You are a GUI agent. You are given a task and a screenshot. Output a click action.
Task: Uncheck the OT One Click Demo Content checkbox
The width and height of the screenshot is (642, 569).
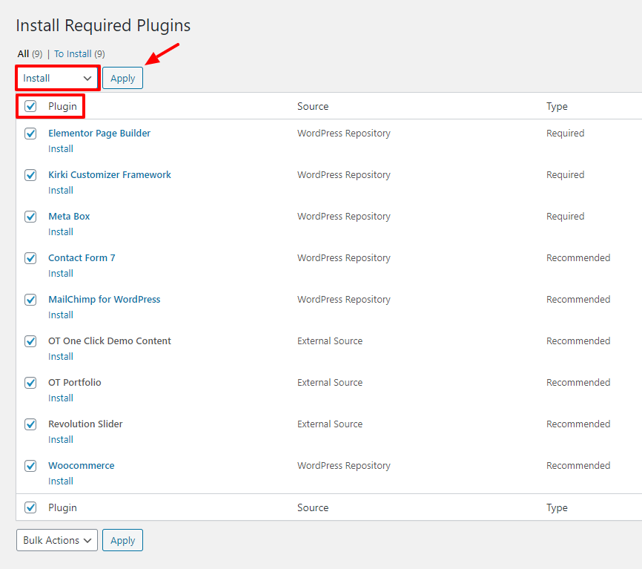coord(30,341)
